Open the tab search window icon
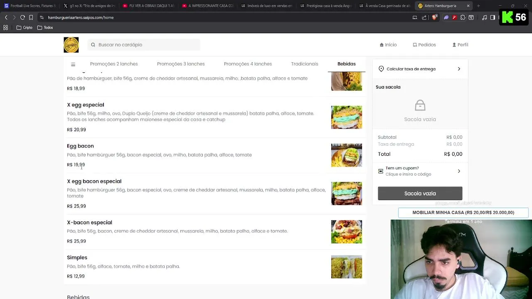The height and width of the screenshot is (299, 532). 471,17
